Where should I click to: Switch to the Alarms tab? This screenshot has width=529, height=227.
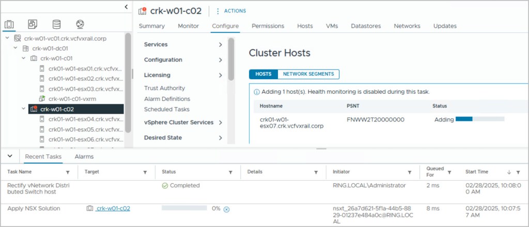84,156
